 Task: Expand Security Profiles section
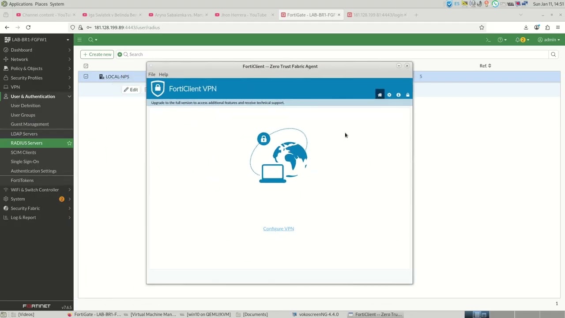point(37,78)
